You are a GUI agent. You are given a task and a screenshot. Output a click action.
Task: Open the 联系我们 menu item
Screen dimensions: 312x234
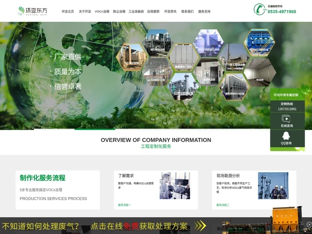[187, 12]
